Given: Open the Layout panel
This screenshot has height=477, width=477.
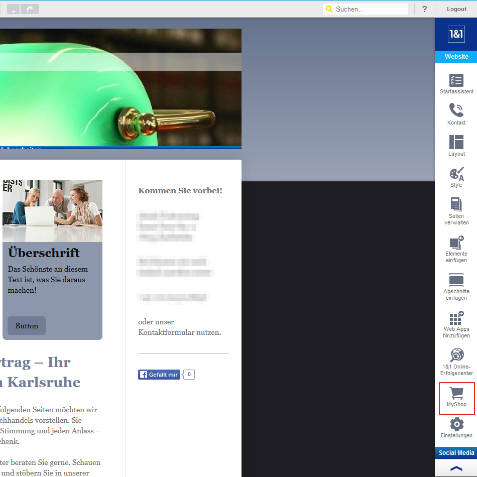Looking at the screenshot, I should pos(456,145).
